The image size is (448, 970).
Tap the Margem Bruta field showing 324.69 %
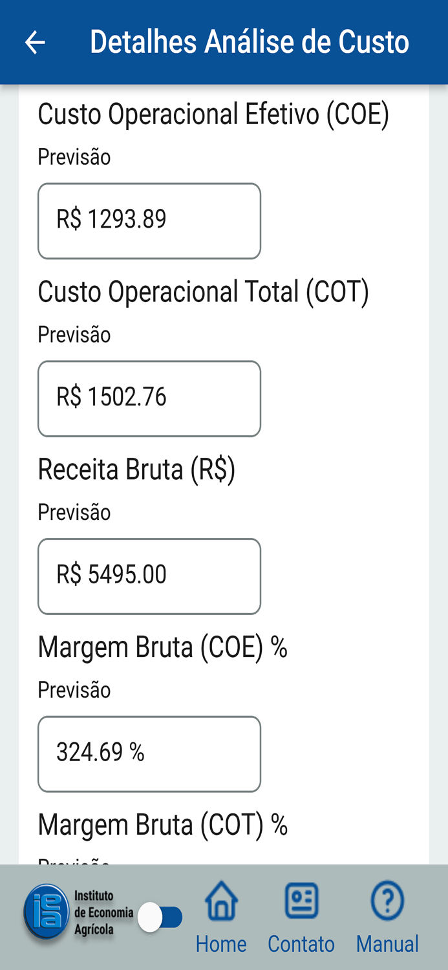149,753
